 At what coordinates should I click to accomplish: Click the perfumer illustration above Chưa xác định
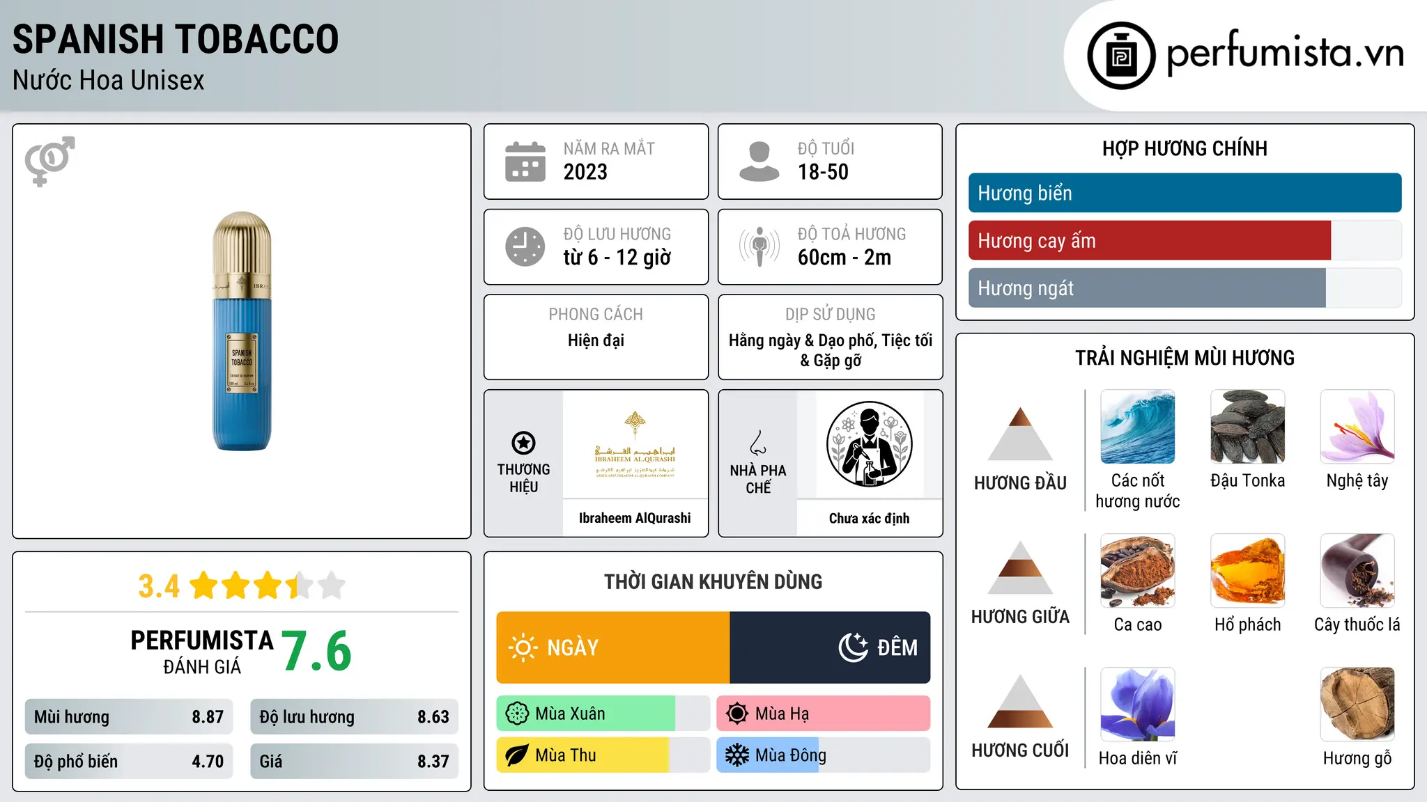[x=869, y=444]
